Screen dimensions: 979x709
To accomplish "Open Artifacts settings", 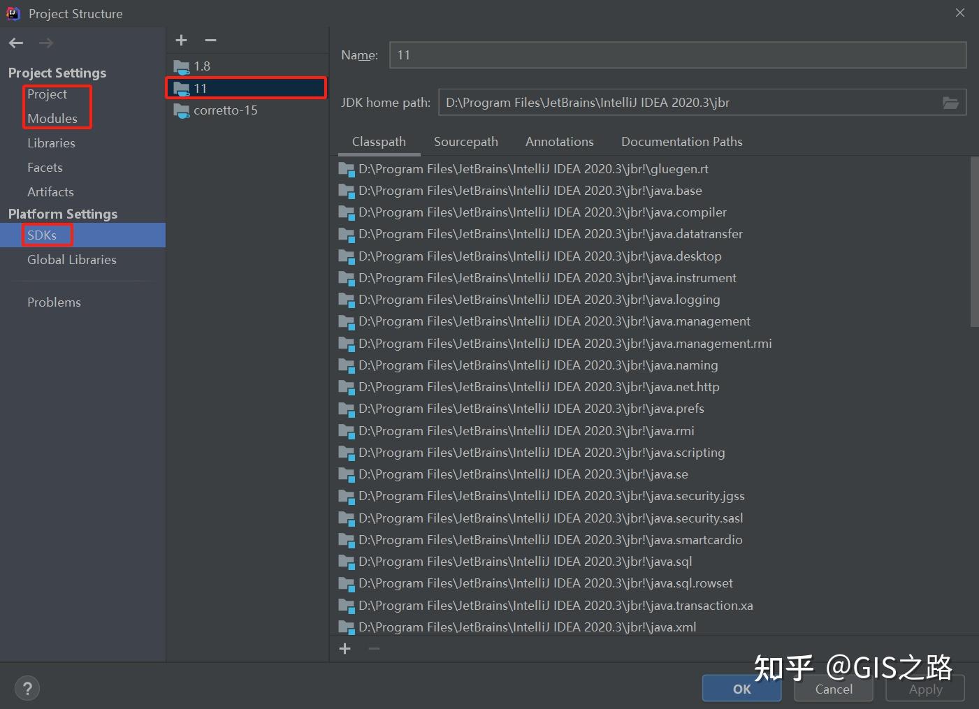I will [x=50, y=192].
